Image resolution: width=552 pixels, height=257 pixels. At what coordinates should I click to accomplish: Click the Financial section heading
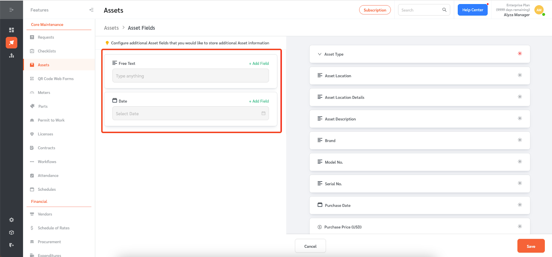tap(39, 201)
